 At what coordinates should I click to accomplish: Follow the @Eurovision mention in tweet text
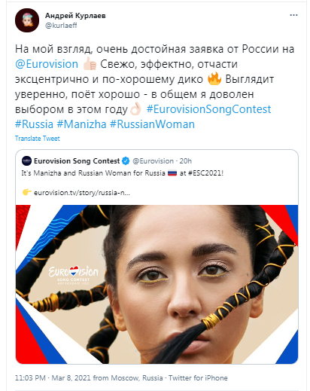pyautogui.click(x=47, y=64)
